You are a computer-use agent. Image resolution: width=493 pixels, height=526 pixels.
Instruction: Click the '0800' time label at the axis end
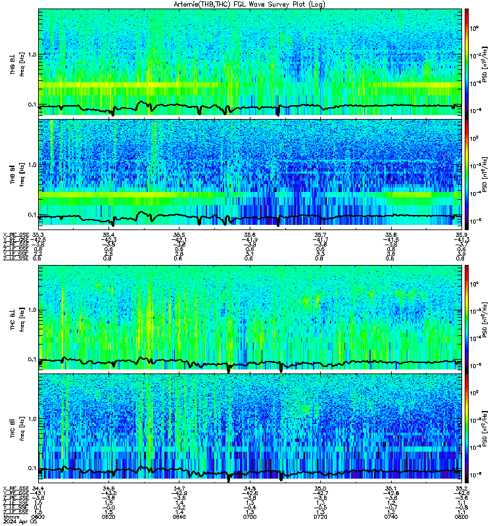click(x=461, y=517)
